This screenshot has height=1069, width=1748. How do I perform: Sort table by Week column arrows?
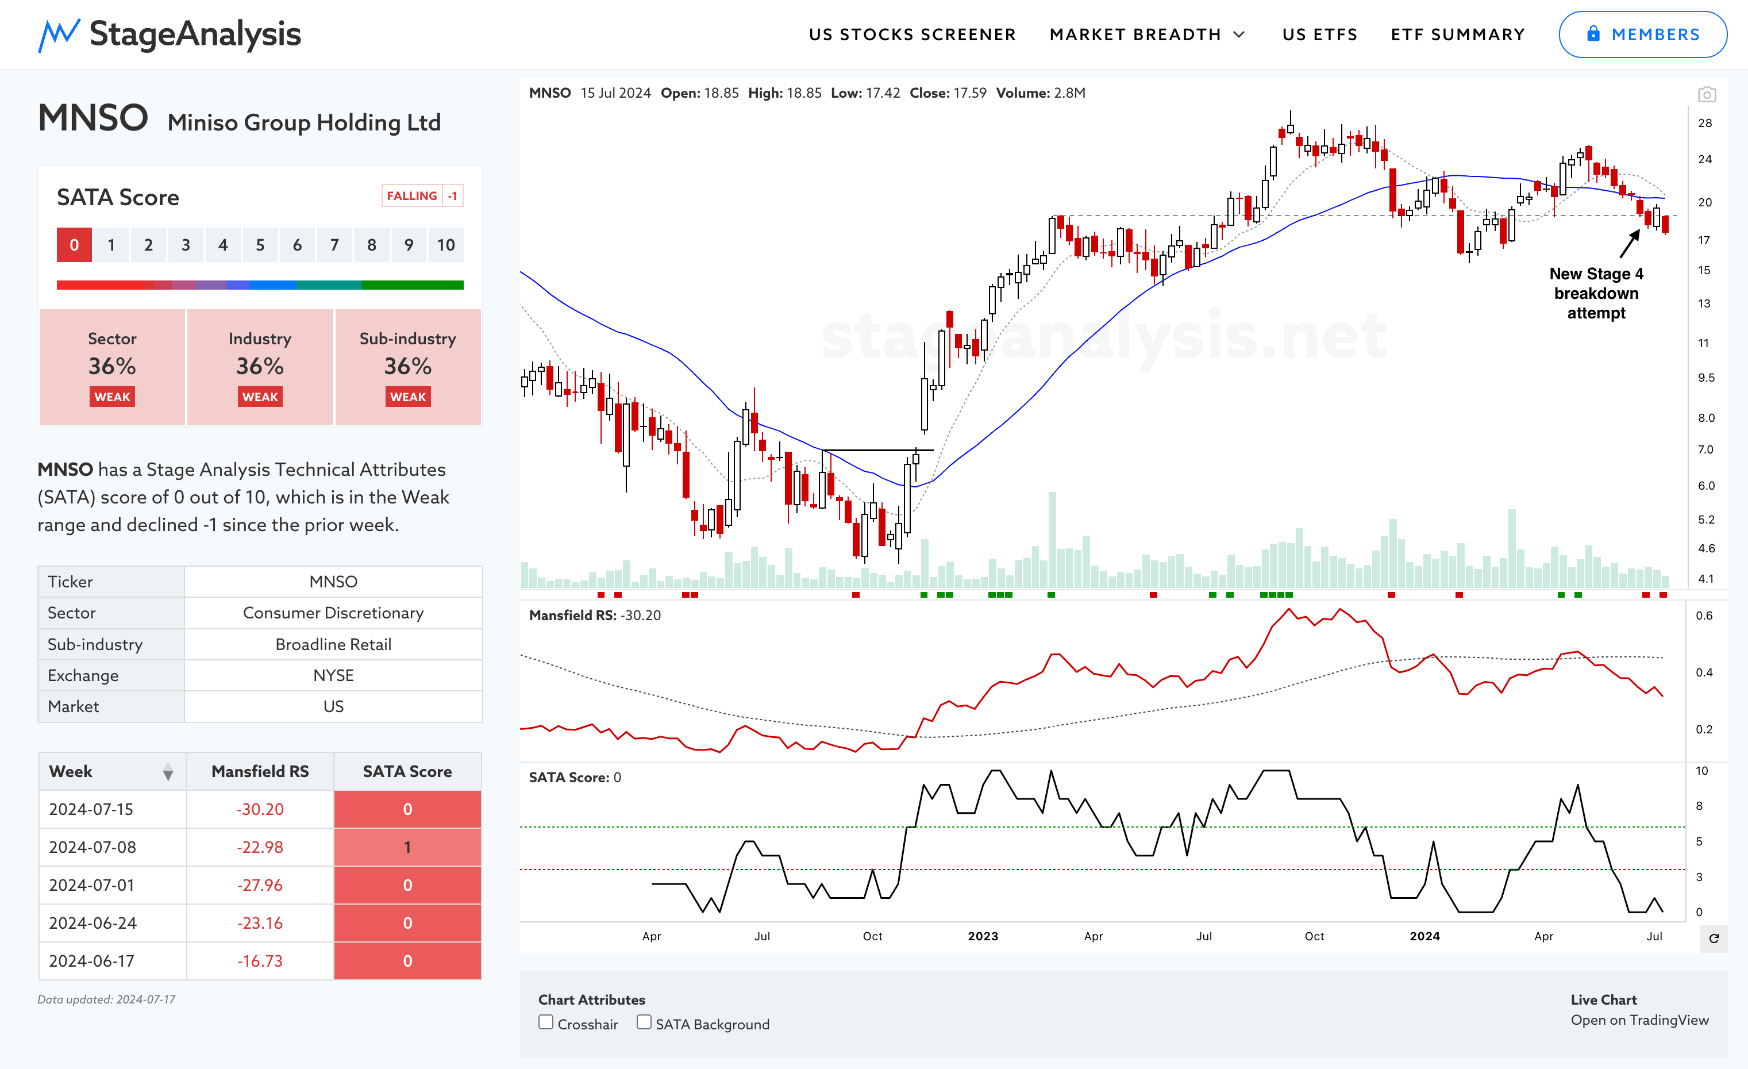point(168,772)
